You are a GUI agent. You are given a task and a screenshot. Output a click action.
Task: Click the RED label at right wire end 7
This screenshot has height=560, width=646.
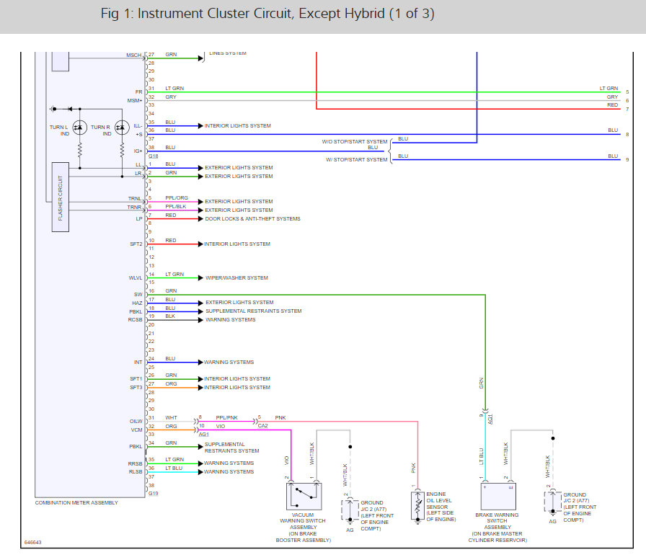(613, 105)
